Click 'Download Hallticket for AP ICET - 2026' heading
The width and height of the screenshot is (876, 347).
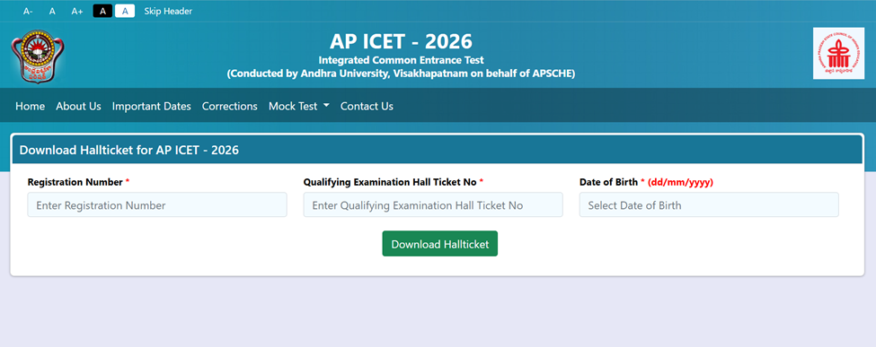tap(129, 150)
